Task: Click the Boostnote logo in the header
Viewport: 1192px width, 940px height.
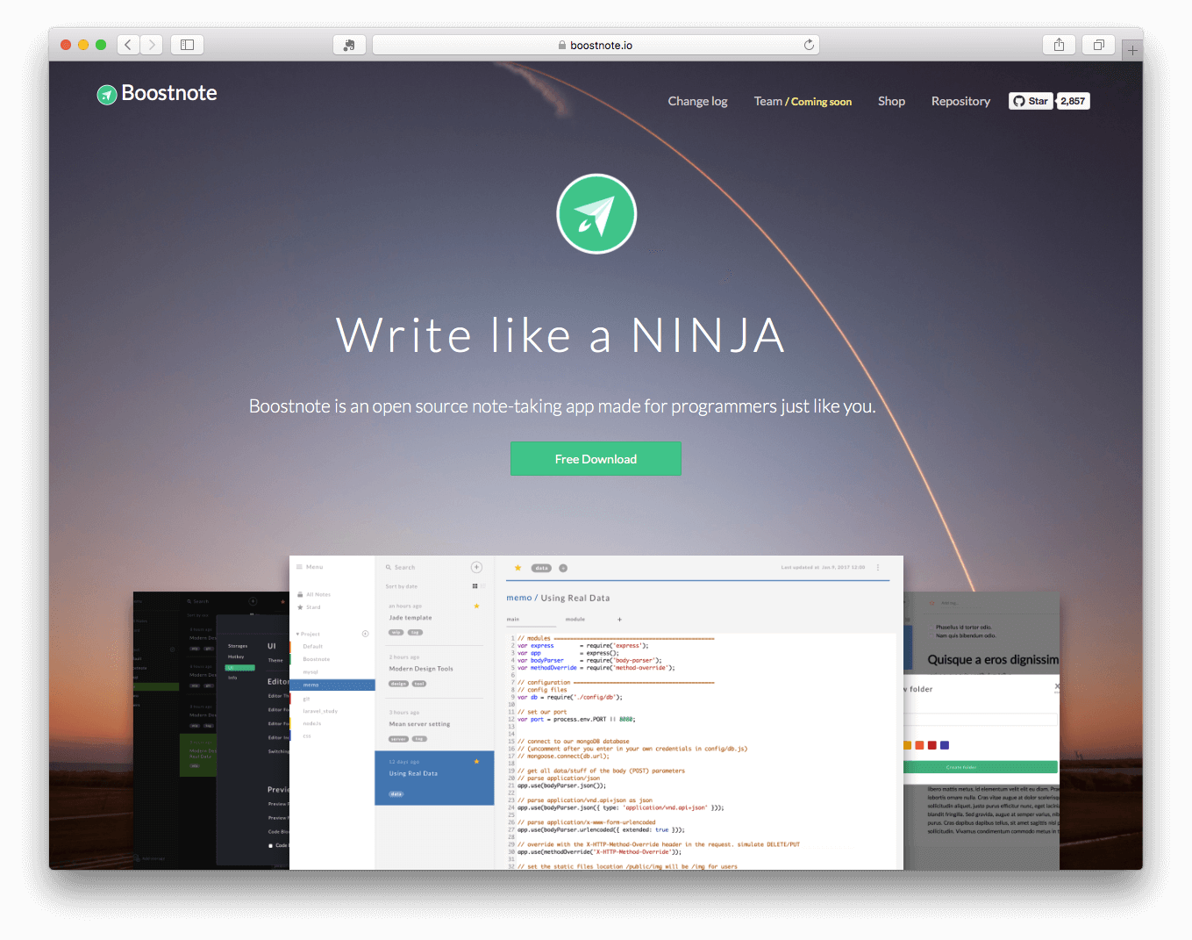Action: (x=157, y=93)
